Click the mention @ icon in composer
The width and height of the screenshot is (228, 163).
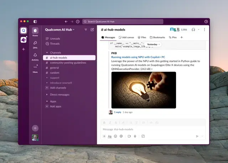(121, 136)
